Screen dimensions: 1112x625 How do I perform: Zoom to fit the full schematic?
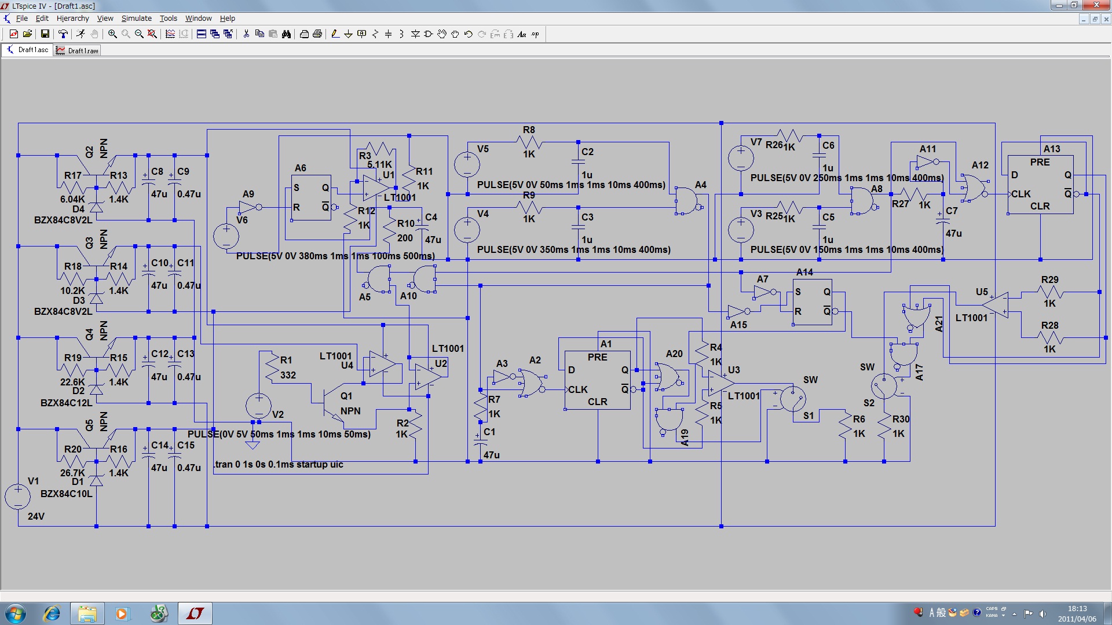pos(152,34)
